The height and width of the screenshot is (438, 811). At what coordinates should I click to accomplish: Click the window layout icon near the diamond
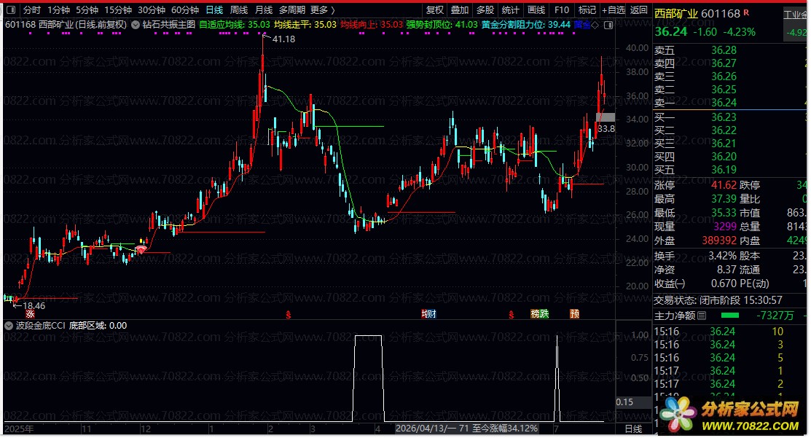pyautogui.click(x=608, y=25)
